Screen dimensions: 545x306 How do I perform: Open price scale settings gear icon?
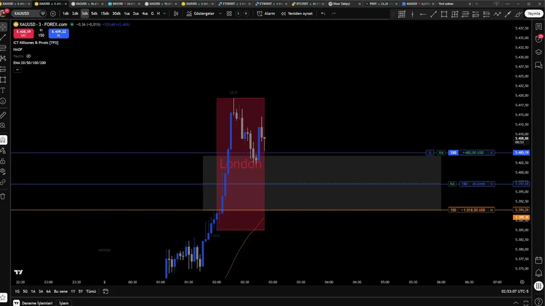pyautogui.click(x=522, y=282)
